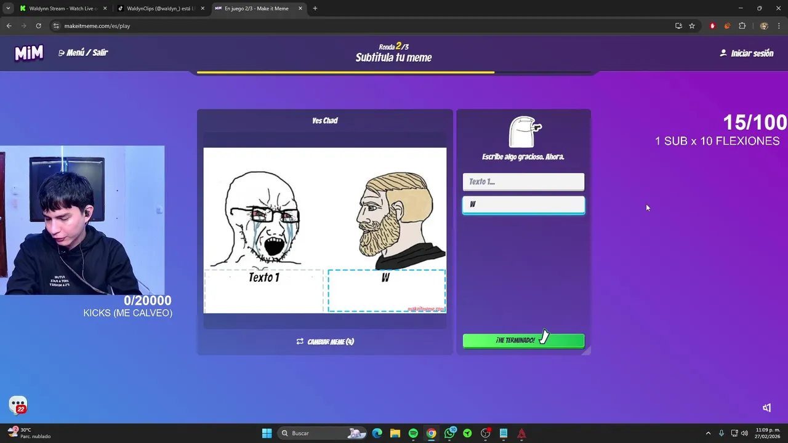788x443 pixels.
Task: View site information icon
Action: tap(56, 26)
